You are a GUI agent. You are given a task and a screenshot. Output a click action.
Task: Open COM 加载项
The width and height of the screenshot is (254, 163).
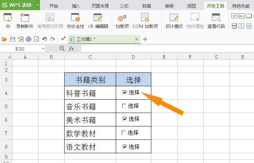point(145,21)
